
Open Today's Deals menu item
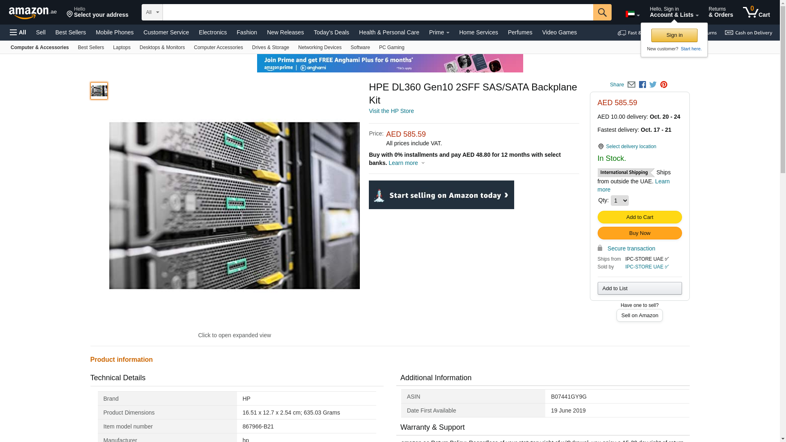(331, 32)
